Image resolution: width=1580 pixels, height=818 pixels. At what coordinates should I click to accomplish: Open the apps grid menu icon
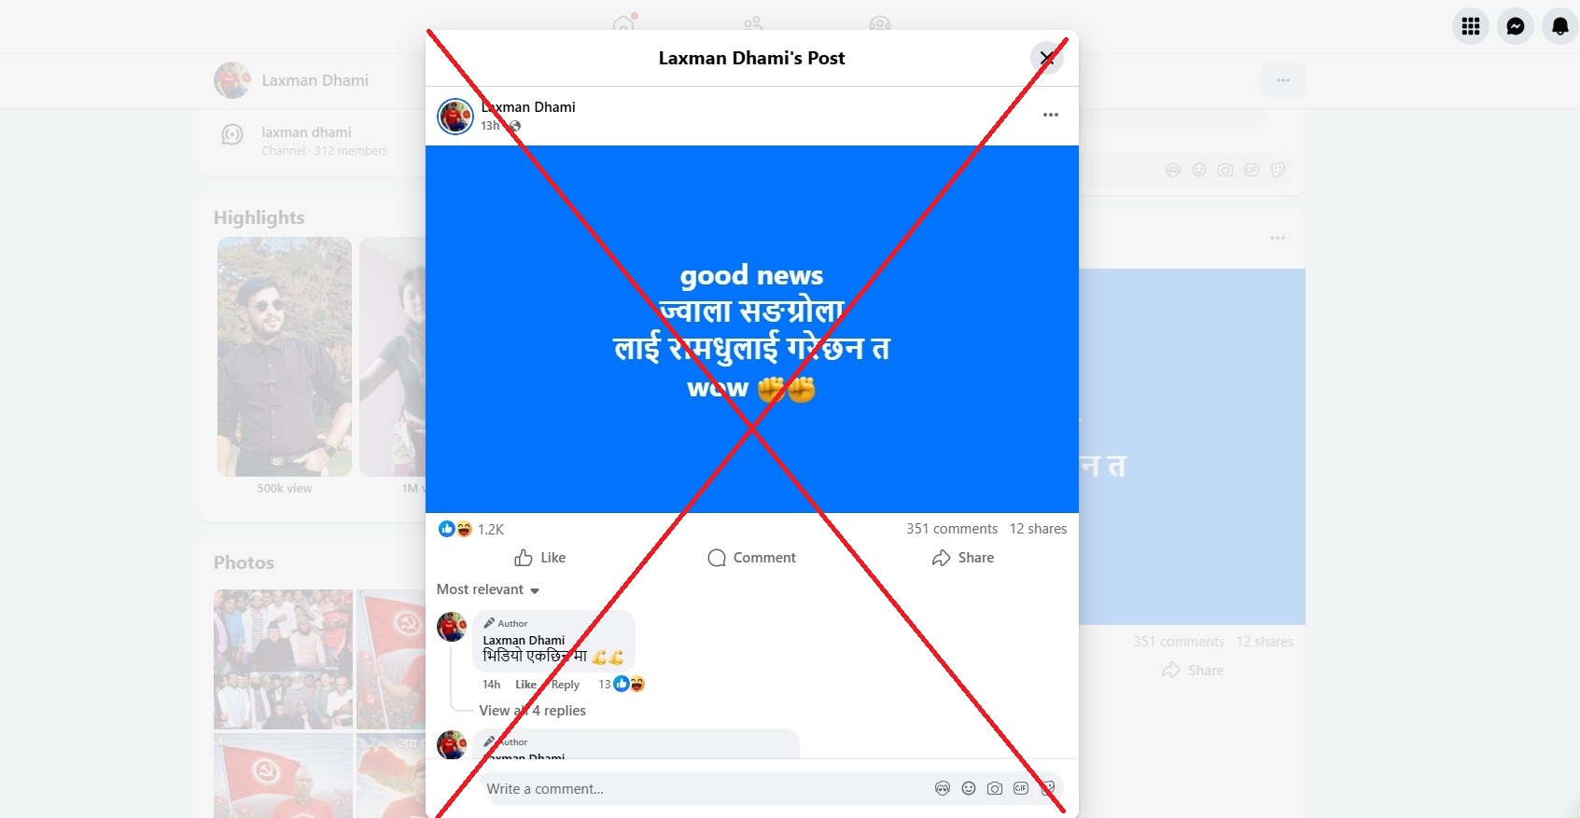pyautogui.click(x=1471, y=26)
